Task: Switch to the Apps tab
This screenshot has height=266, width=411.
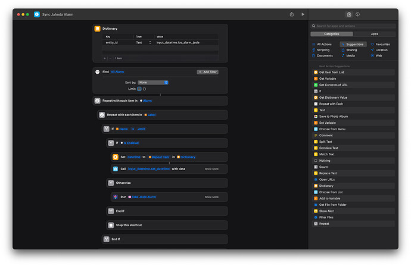Action: tap(374, 34)
